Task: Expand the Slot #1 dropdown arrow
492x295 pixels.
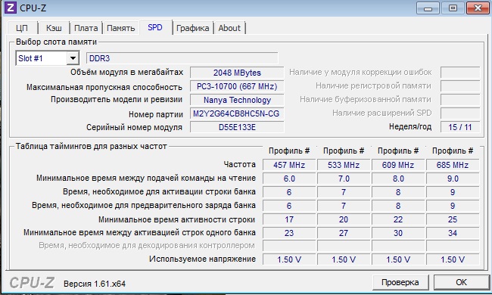Action: click(73, 58)
